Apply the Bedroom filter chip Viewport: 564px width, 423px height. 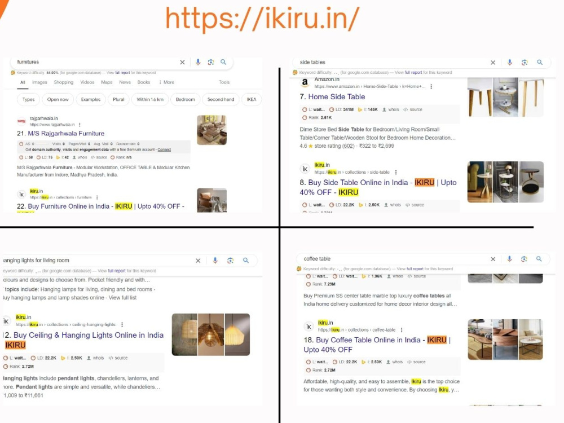pos(185,99)
